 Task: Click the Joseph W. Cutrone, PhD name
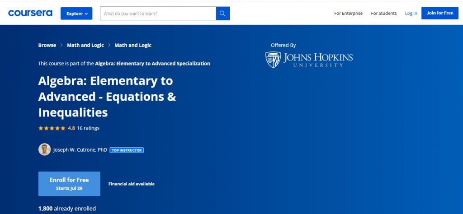pyautogui.click(x=80, y=149)
